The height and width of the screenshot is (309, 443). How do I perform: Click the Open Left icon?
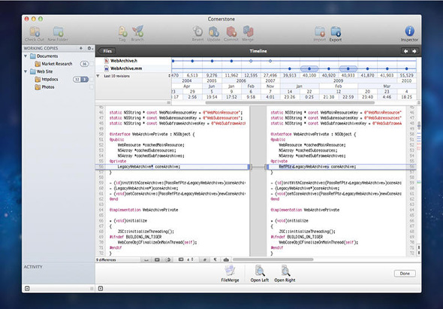(x=259, y=271)
